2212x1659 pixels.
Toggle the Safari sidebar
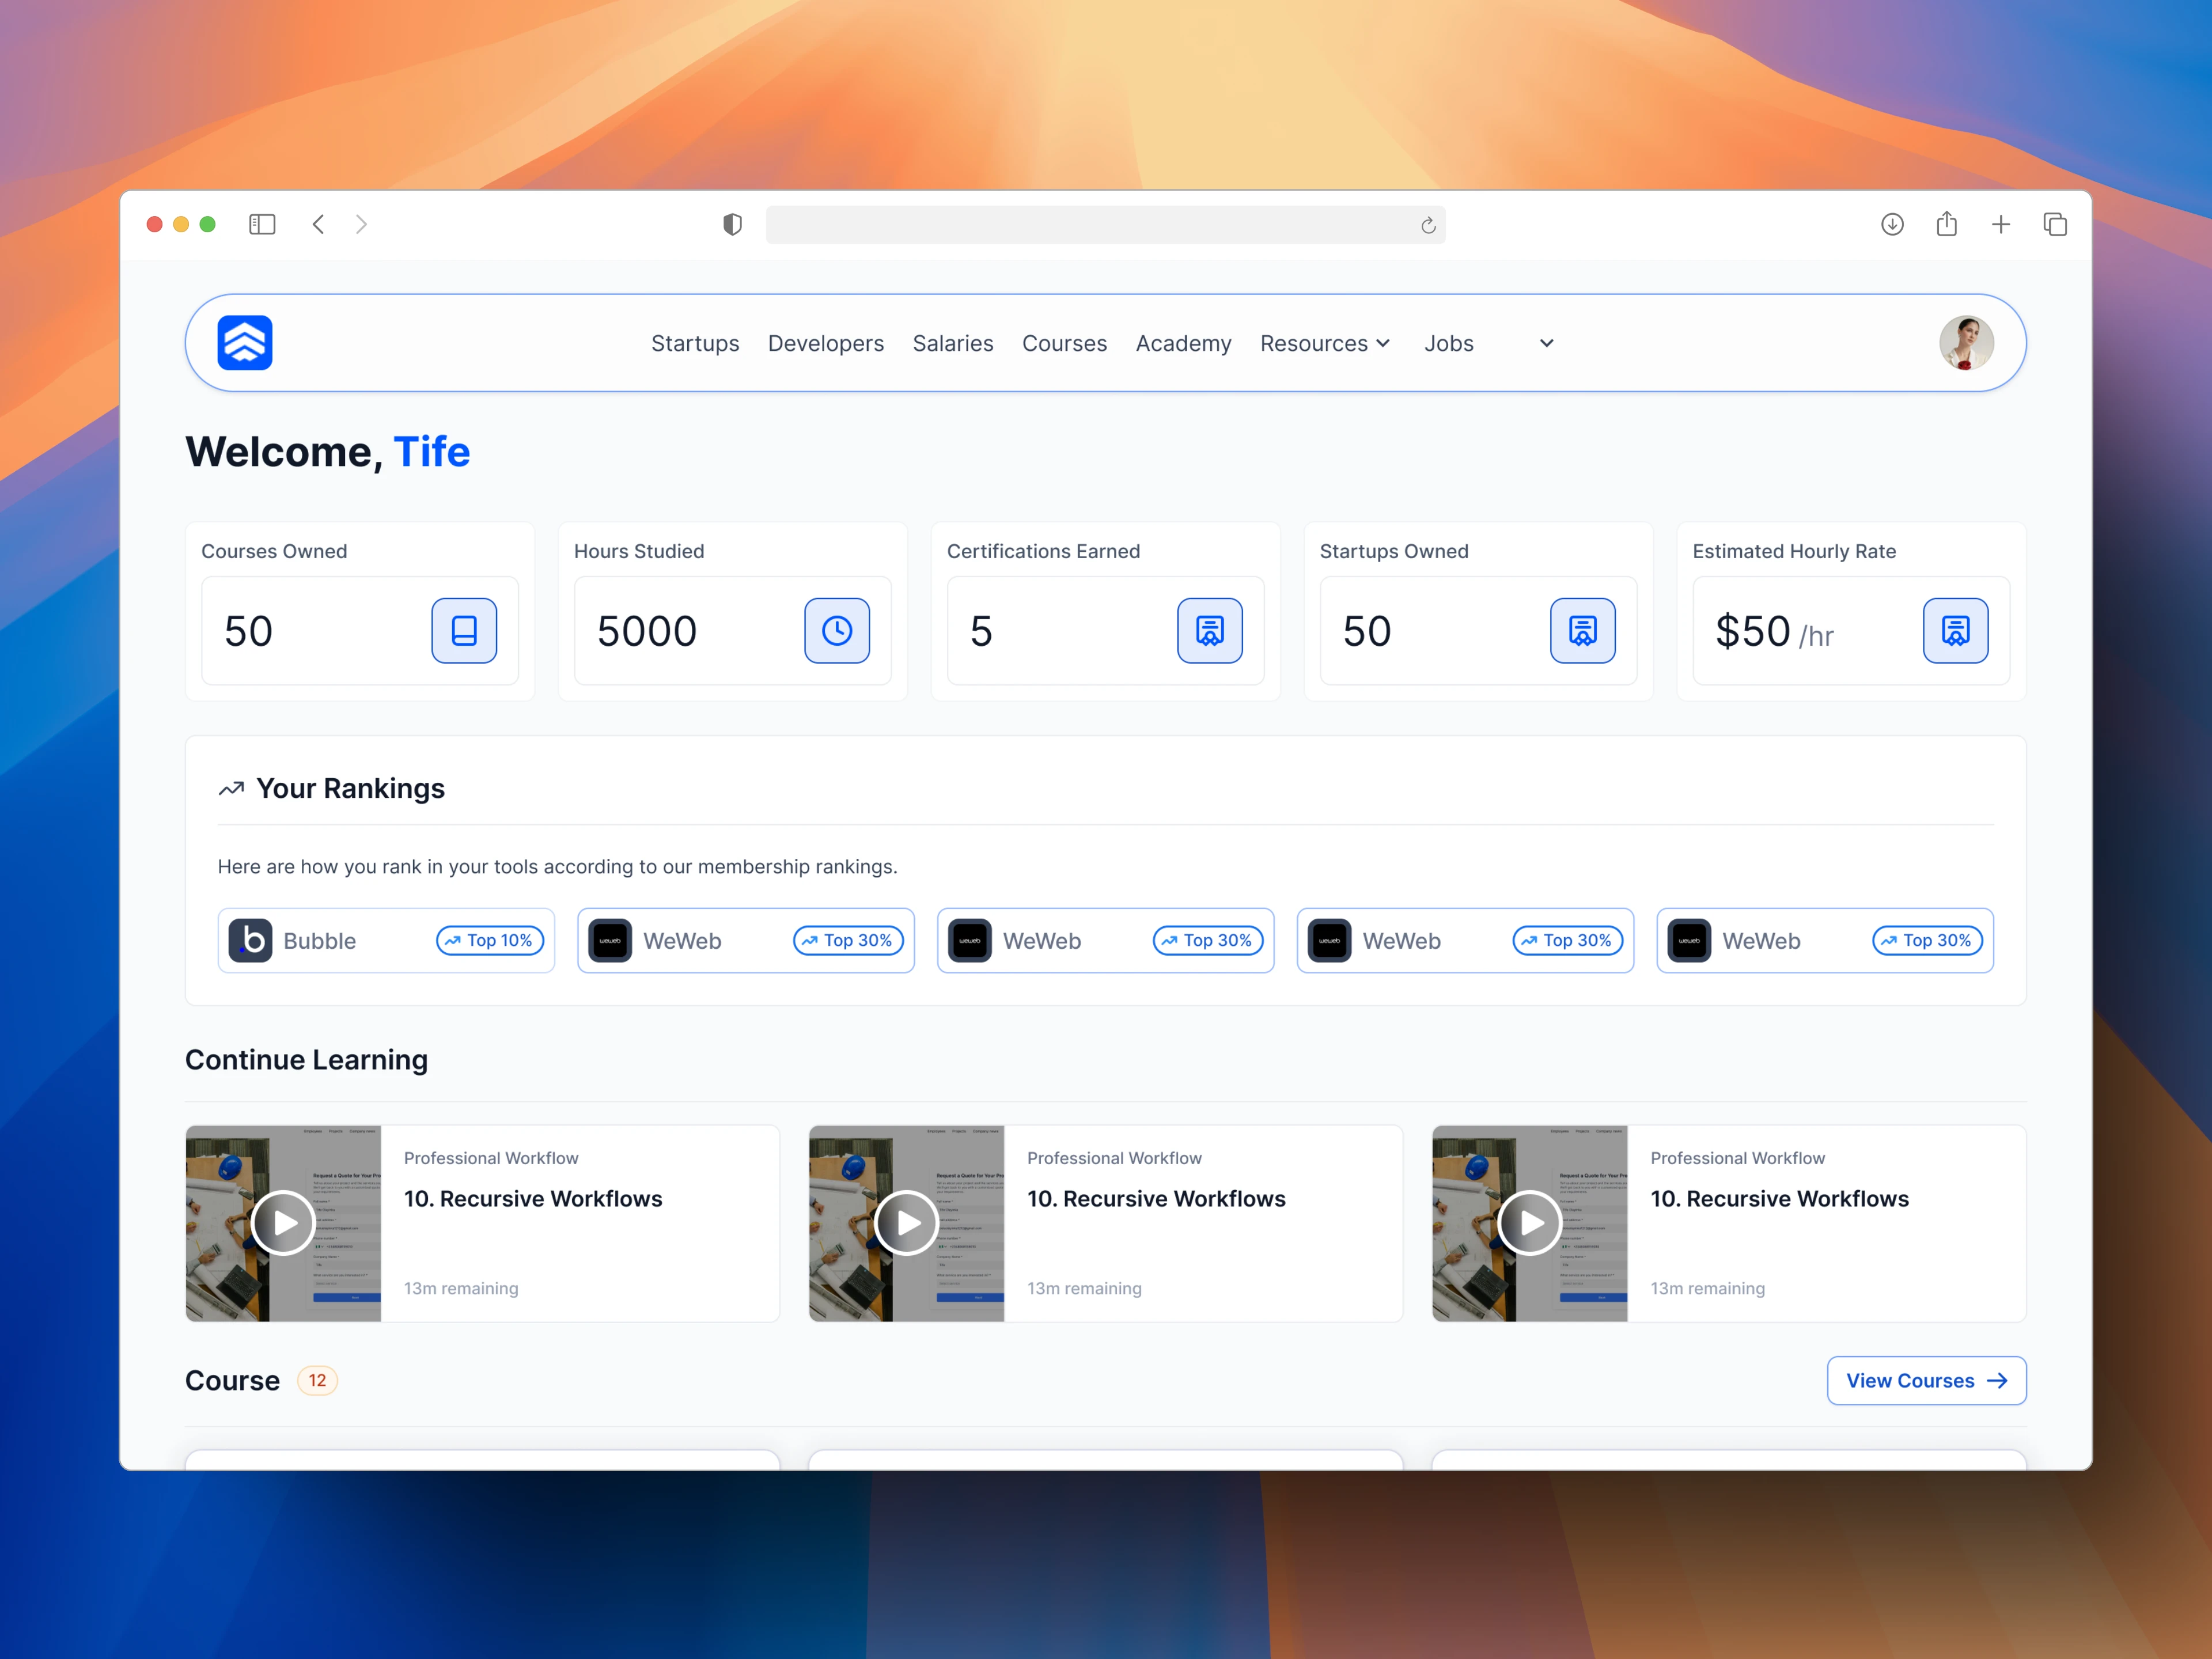click(262, 224)
